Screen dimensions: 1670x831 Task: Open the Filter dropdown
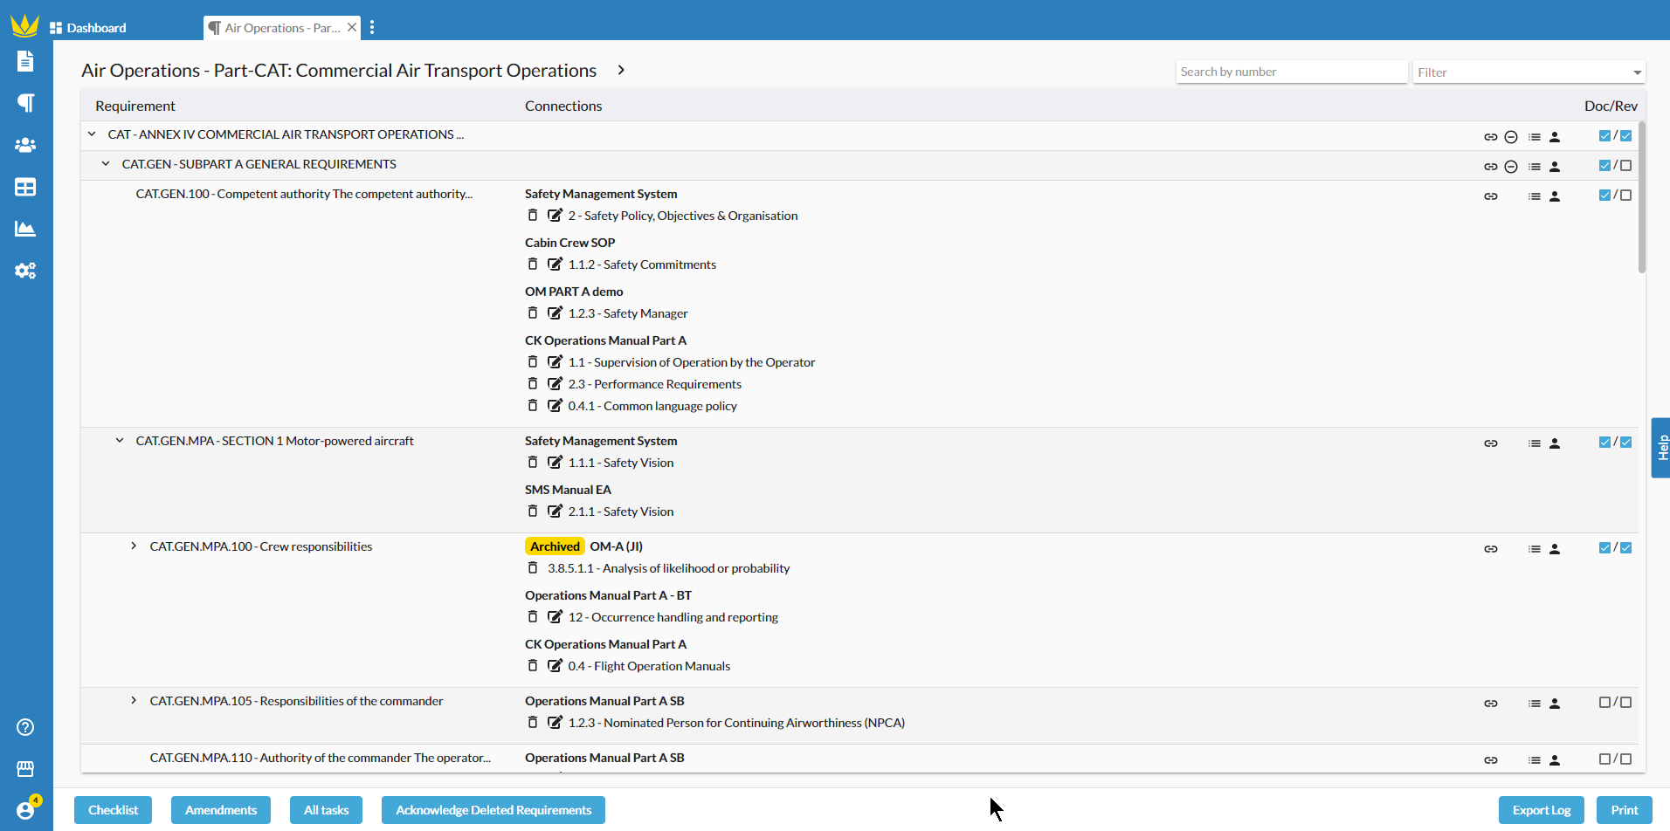[1529, 72]
